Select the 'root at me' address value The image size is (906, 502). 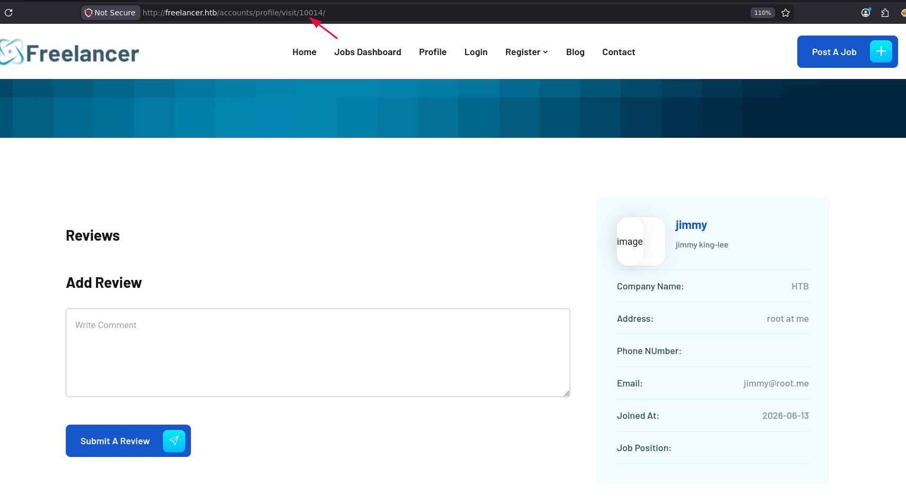point(788,319)
